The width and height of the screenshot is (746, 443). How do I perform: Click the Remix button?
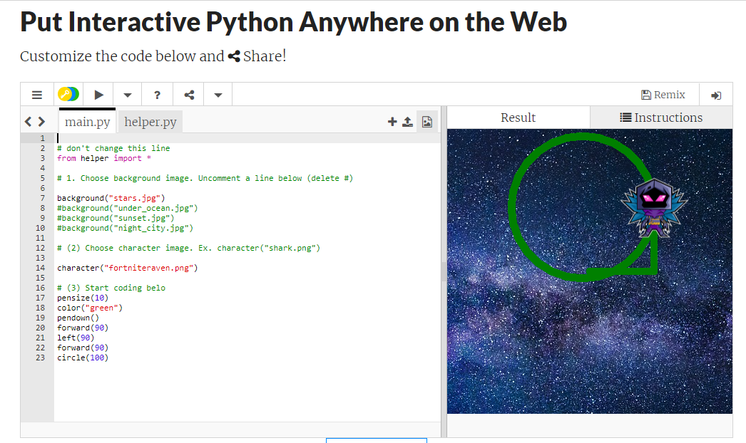coord(663,95)
